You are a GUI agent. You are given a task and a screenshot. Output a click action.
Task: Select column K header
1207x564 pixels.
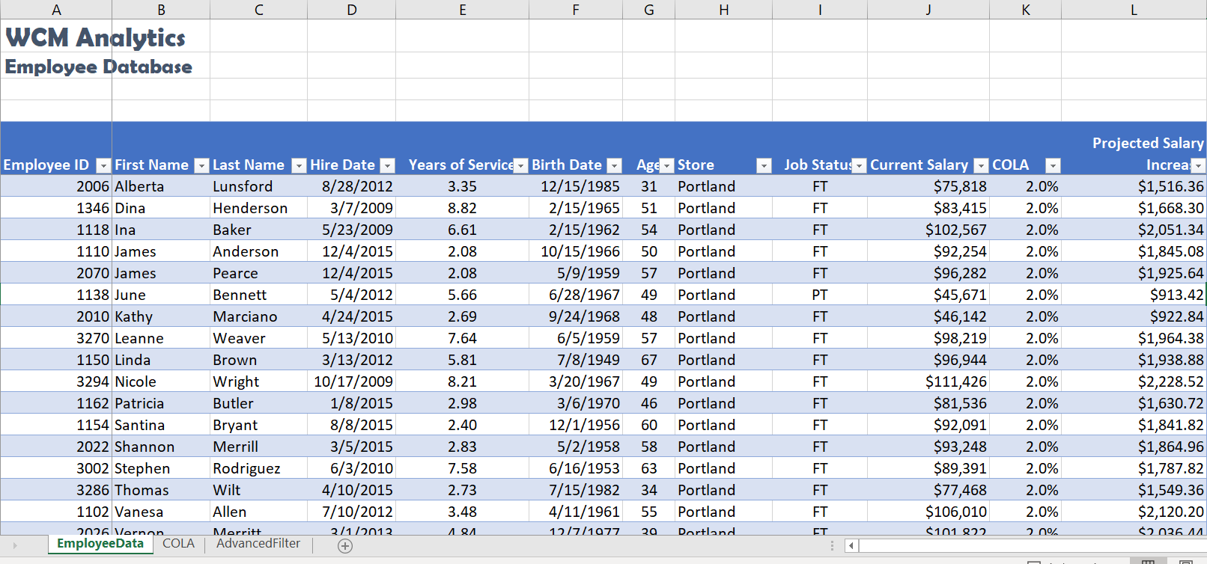tap(1025, 10)
